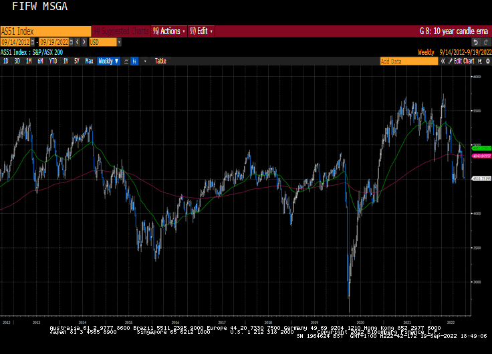492x354 pixels.
Task: Click the magenta EMA value label on price axis
Action: (x=481, y=156)
